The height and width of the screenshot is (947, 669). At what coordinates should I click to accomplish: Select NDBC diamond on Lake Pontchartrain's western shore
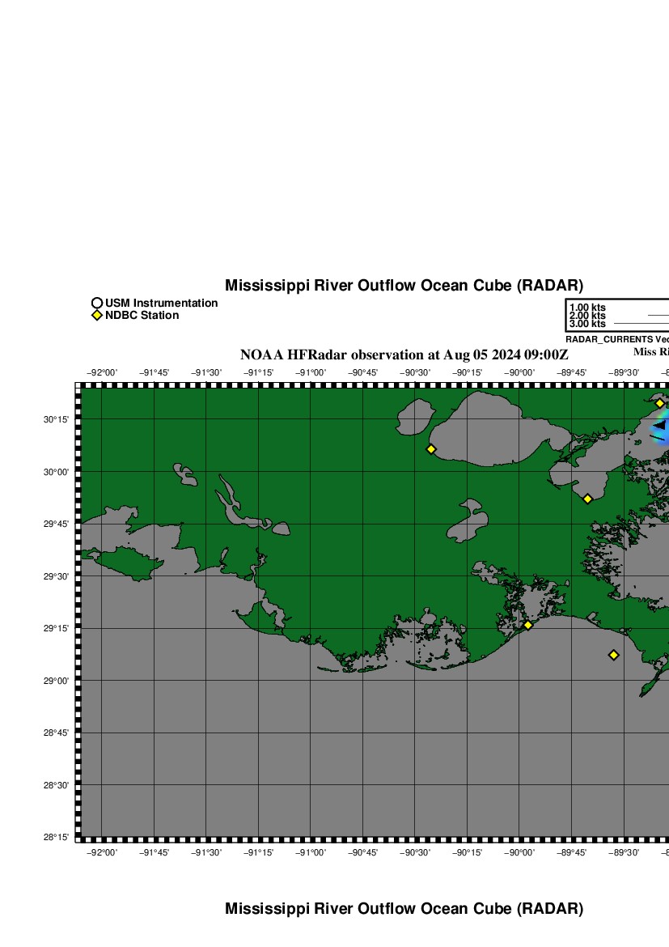431,449
